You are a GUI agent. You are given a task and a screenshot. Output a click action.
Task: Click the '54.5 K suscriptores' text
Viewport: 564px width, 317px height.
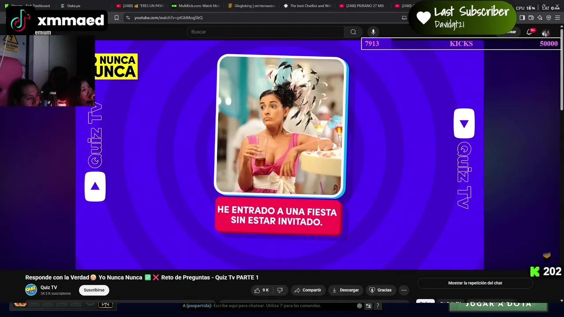(56, 293)
